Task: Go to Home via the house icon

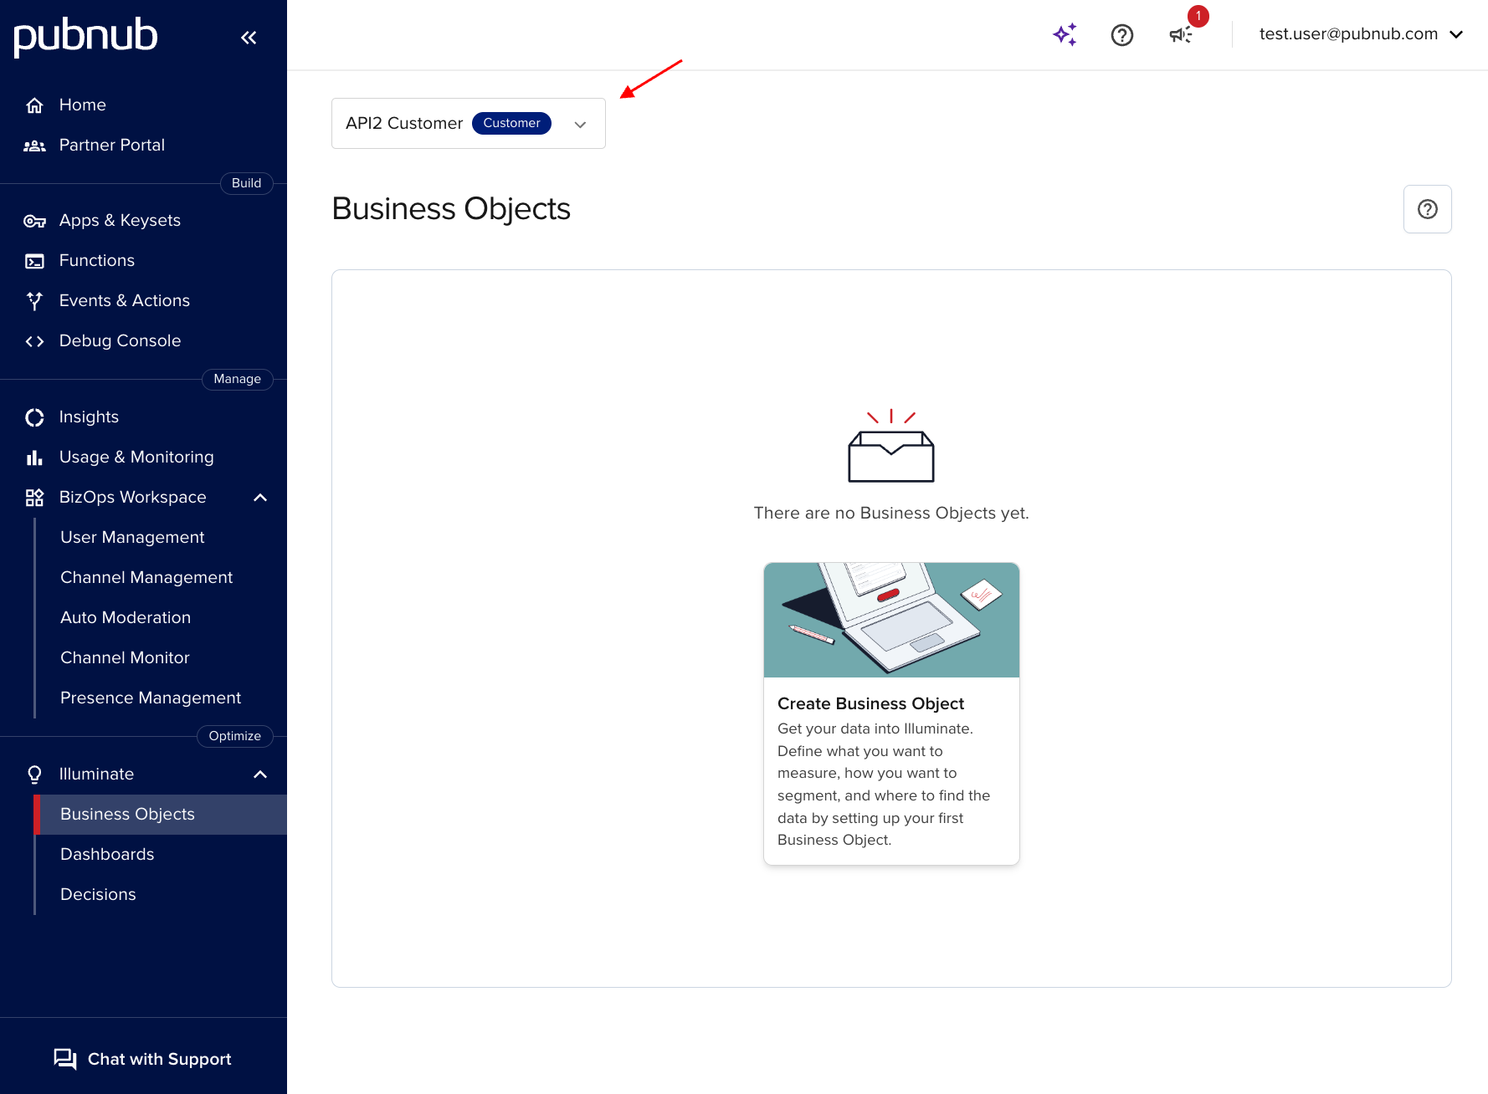Action: point(82,105)
